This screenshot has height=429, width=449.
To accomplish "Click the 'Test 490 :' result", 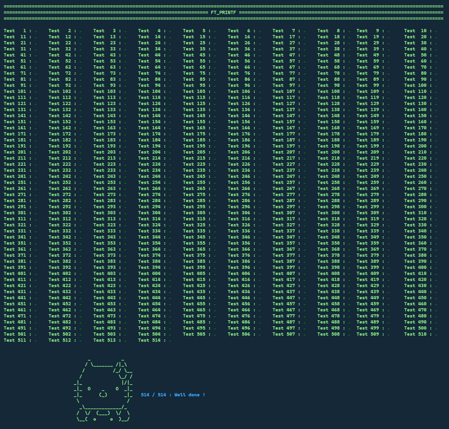I will click(418, 322).
